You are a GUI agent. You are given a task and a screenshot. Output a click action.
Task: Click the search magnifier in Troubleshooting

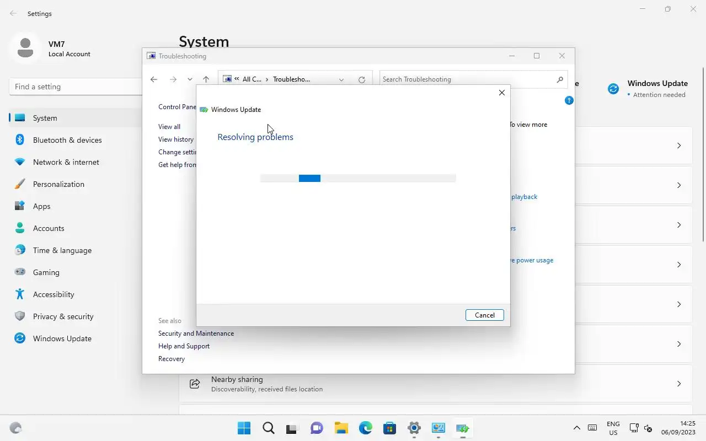[559, 79]
